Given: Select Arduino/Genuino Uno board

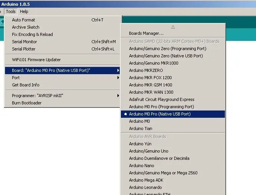Looking at the screenshot, I should pyautogui.click(x=173, y=151).
